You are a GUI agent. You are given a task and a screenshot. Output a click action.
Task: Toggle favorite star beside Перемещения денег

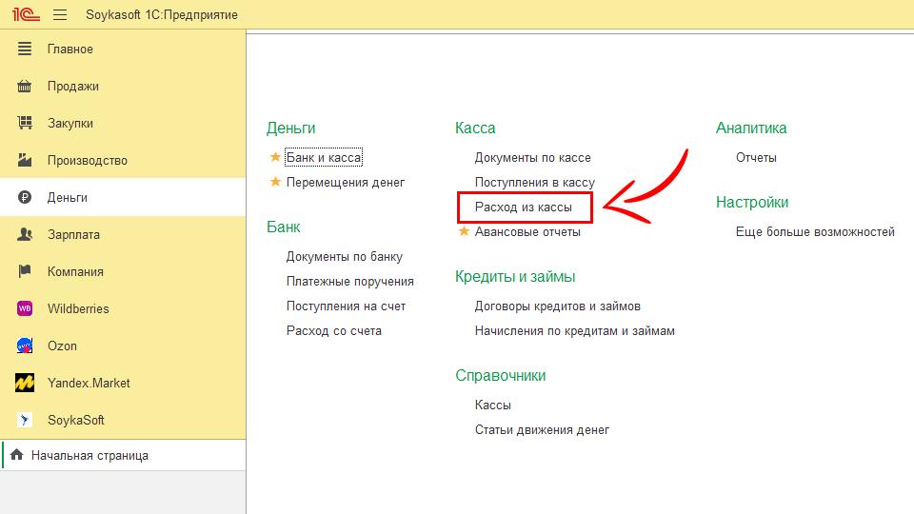[x=275, y=182]
